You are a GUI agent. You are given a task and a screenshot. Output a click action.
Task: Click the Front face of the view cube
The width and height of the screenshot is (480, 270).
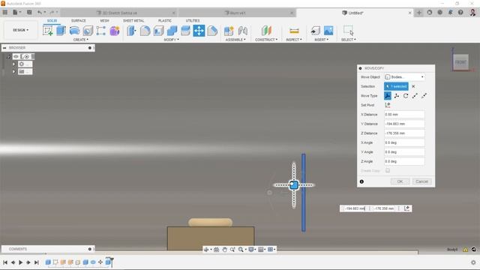[x=460, y=62]
